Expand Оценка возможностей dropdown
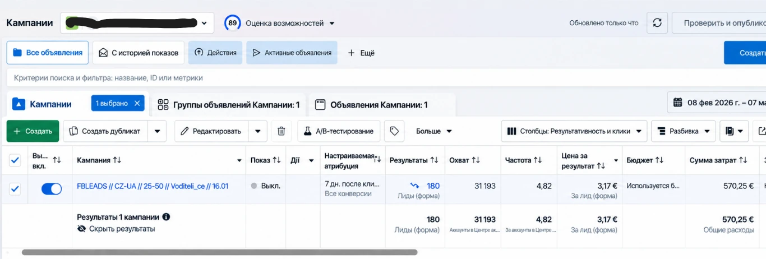 coord(332,24)
